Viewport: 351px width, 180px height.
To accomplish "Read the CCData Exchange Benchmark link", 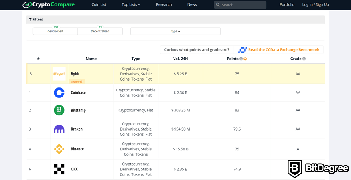I will coord(284,50).
